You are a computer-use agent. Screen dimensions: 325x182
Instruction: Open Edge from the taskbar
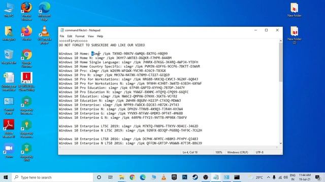click(x=143, y=177)
